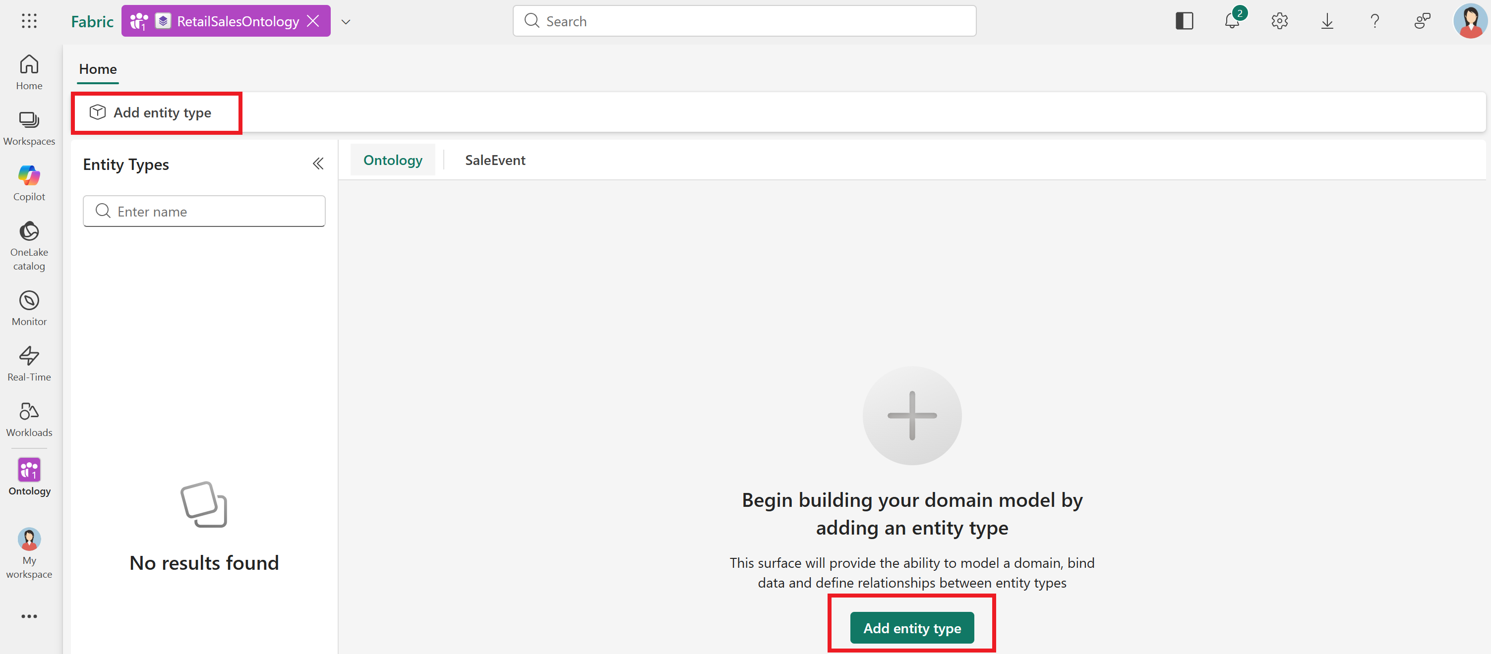This screenshot has height=654, width=1491.
Task: Switch to the SaleEvent tab
Action: (495, 160)
